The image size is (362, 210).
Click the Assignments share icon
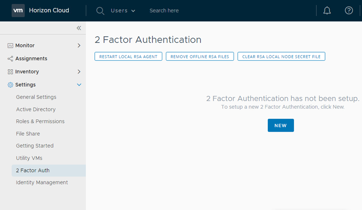(10, 59)
